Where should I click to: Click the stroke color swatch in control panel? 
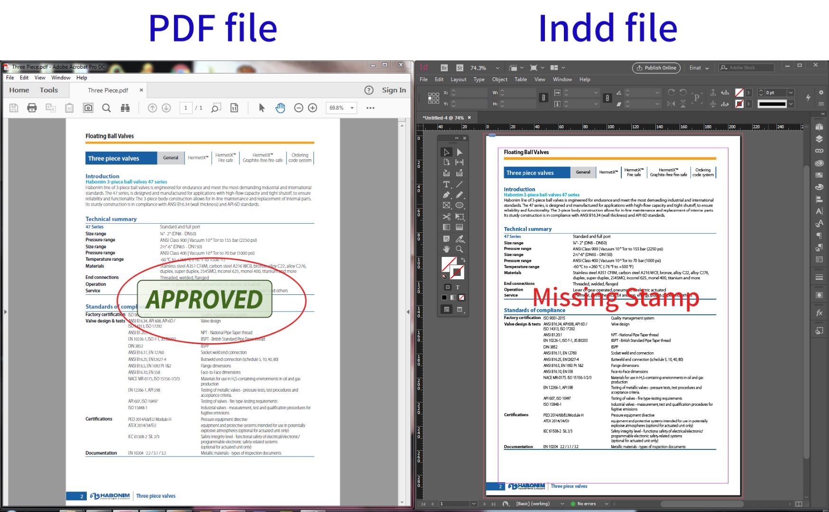click(x=739, y=104)
